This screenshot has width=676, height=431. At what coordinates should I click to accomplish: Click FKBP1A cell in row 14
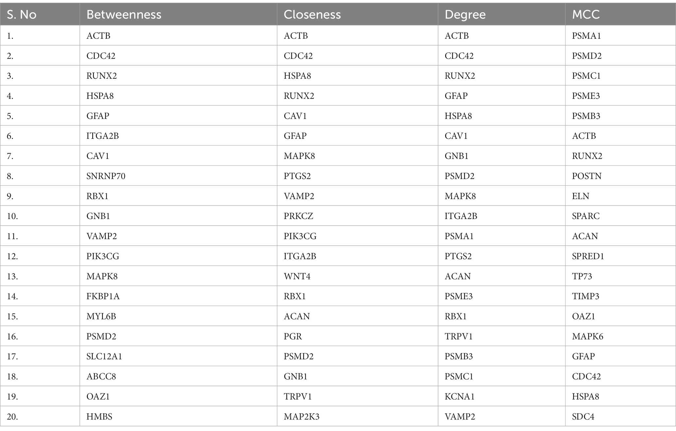(x=103, y=296)
